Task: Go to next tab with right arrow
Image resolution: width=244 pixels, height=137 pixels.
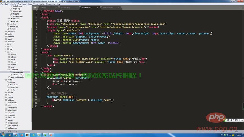Action: pos(36,7)
